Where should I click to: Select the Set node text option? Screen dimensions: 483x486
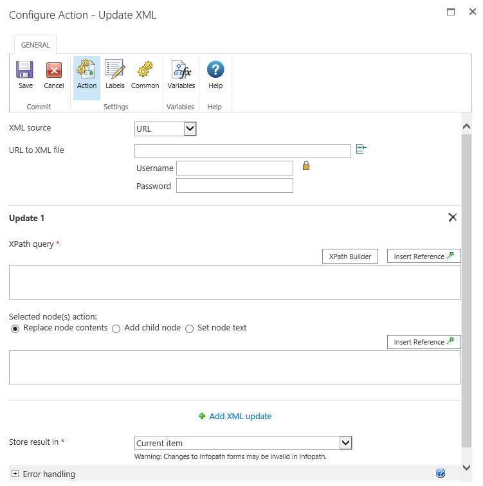click(x=189, y=328)
